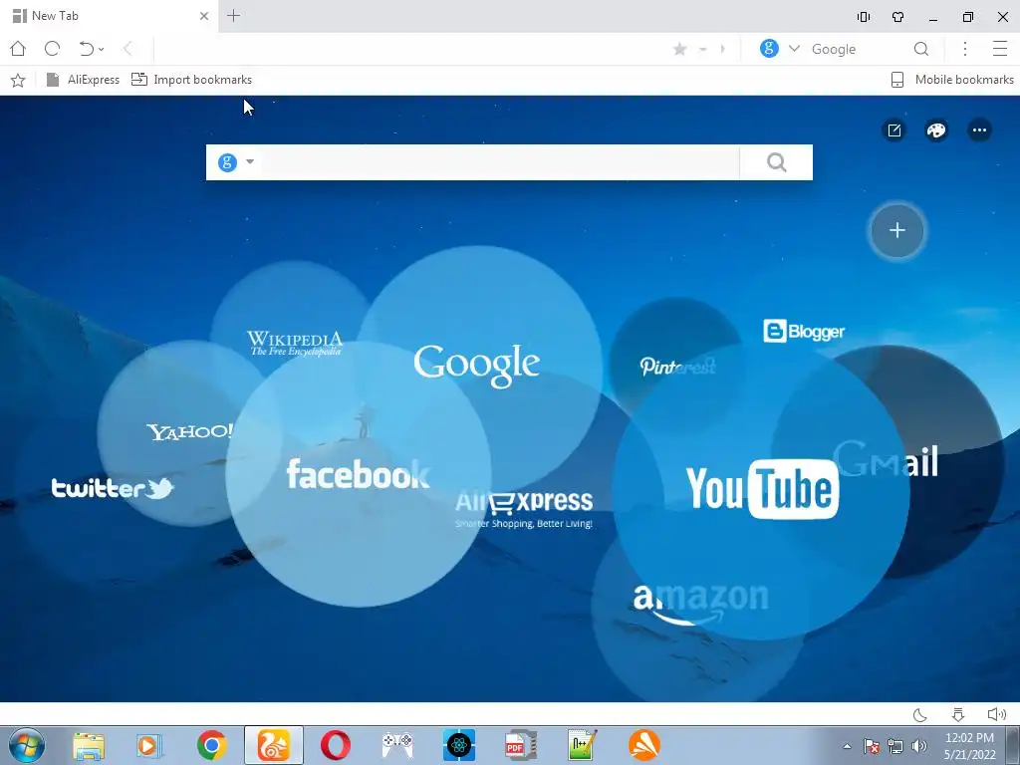This screenshot has width=1020, height=765.
Task: Open the undo closed tab dropdown arrow
Action: [102, 50]
